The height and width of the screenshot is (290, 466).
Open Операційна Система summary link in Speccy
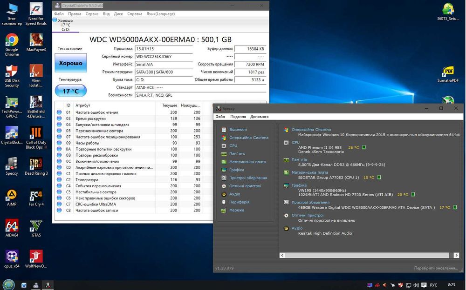311,130
